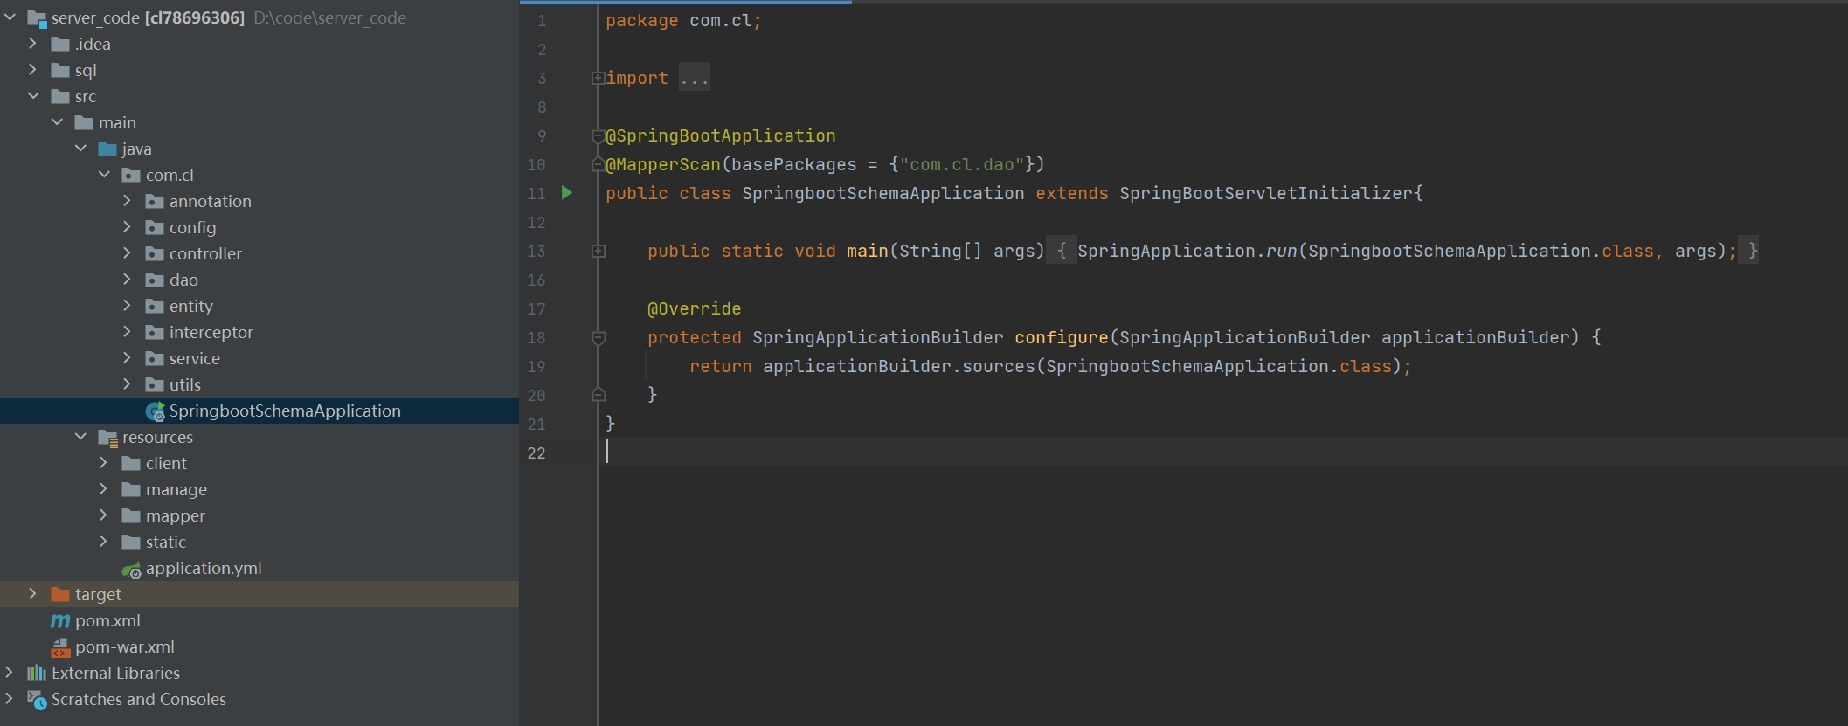Click the configure method name
This screenshot has height=726, width=1848.
[x=1061, y=337]
